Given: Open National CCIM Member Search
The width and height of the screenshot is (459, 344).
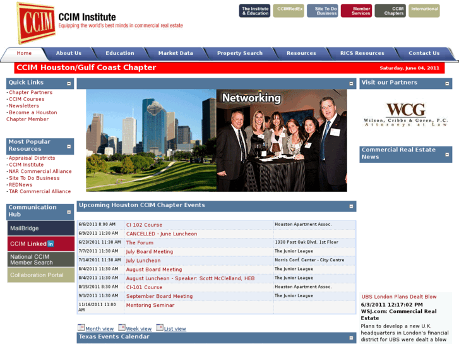Looking at the screenshot, I should click(41, 259).
